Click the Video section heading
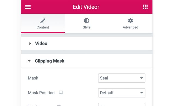Viewport: 179px width, 106px height. coord(41,44)
